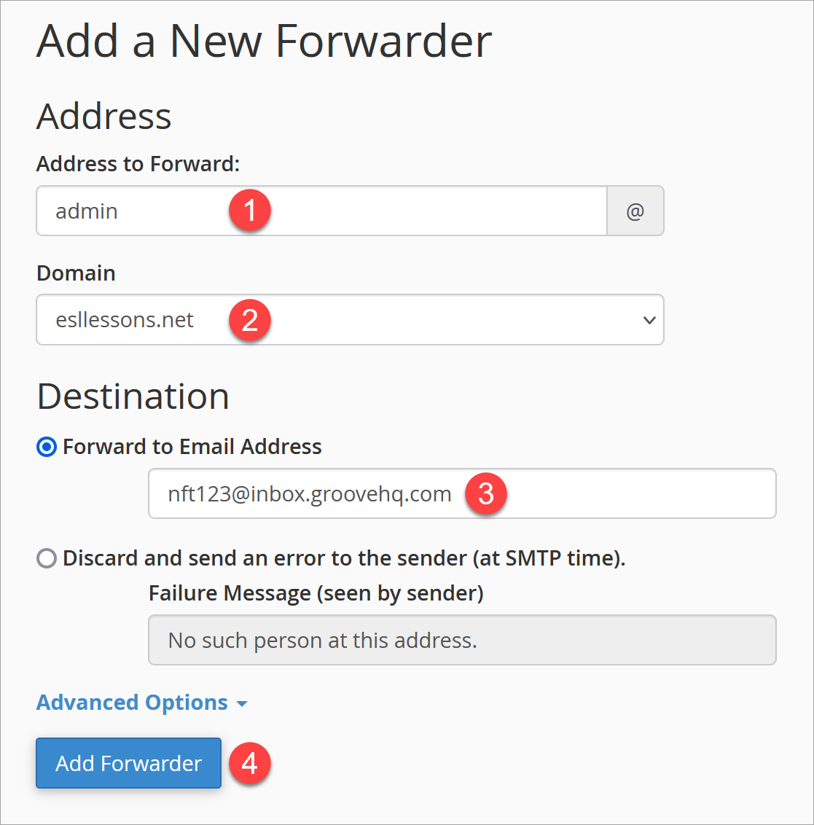The width and height of the screenshot is (814, 825).
Task: Click the "Address to Forward:" label
Action: [x=138, y=164]
